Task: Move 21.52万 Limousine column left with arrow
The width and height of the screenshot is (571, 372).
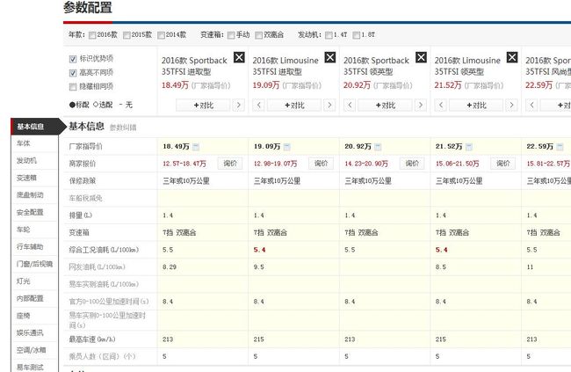Action: (x=441, y=105)
